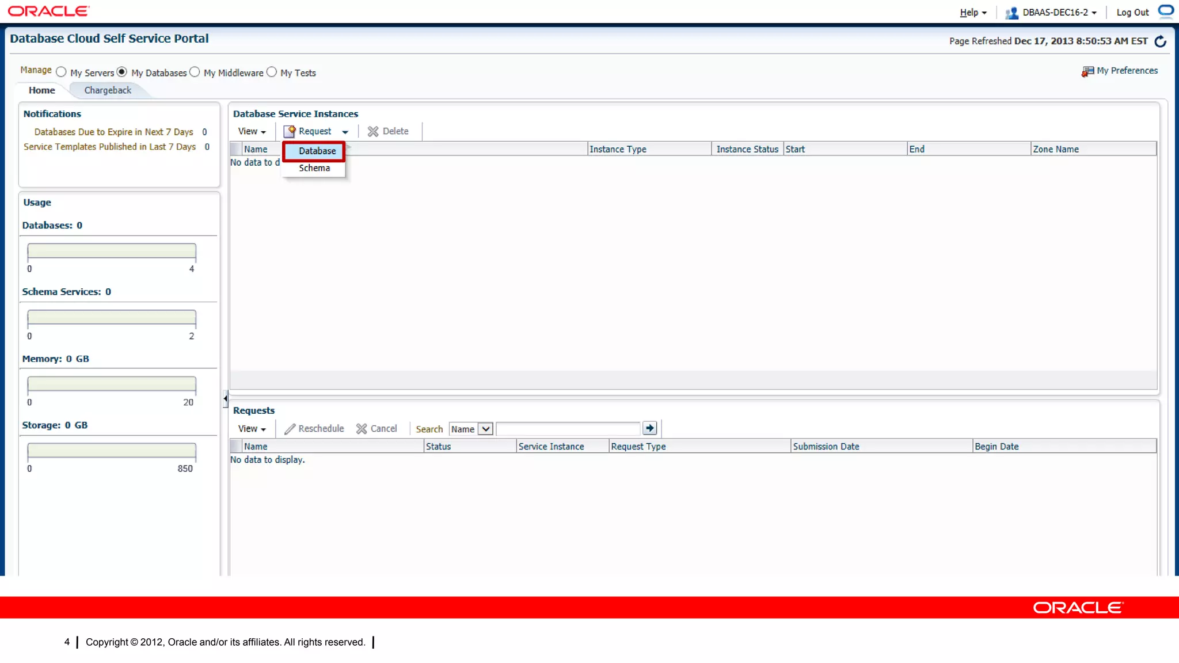
Task: Click in the Requests search text field
Action: click(568, 429)
